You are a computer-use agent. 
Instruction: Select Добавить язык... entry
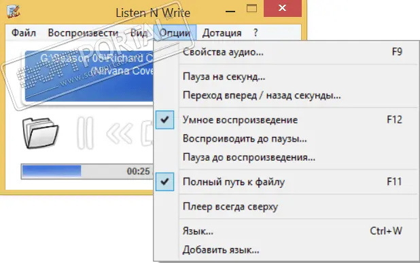pyautogui.click(x=286, y=250)
